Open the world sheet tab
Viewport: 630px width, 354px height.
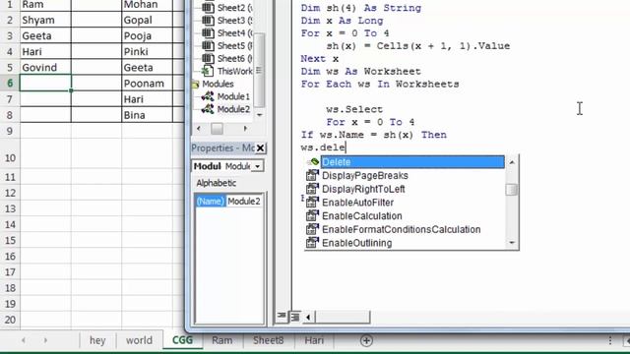tap(139, 340)
